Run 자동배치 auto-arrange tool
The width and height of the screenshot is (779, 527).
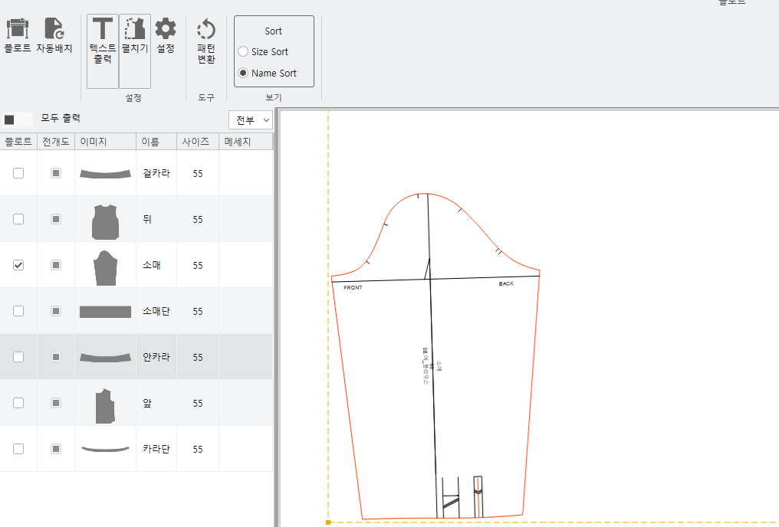(x=54, y=29)
